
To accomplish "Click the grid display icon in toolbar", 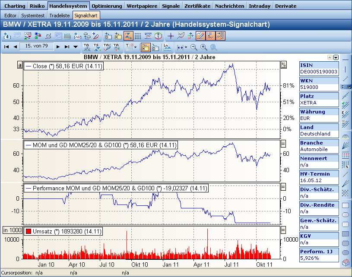I will (138, 36).
